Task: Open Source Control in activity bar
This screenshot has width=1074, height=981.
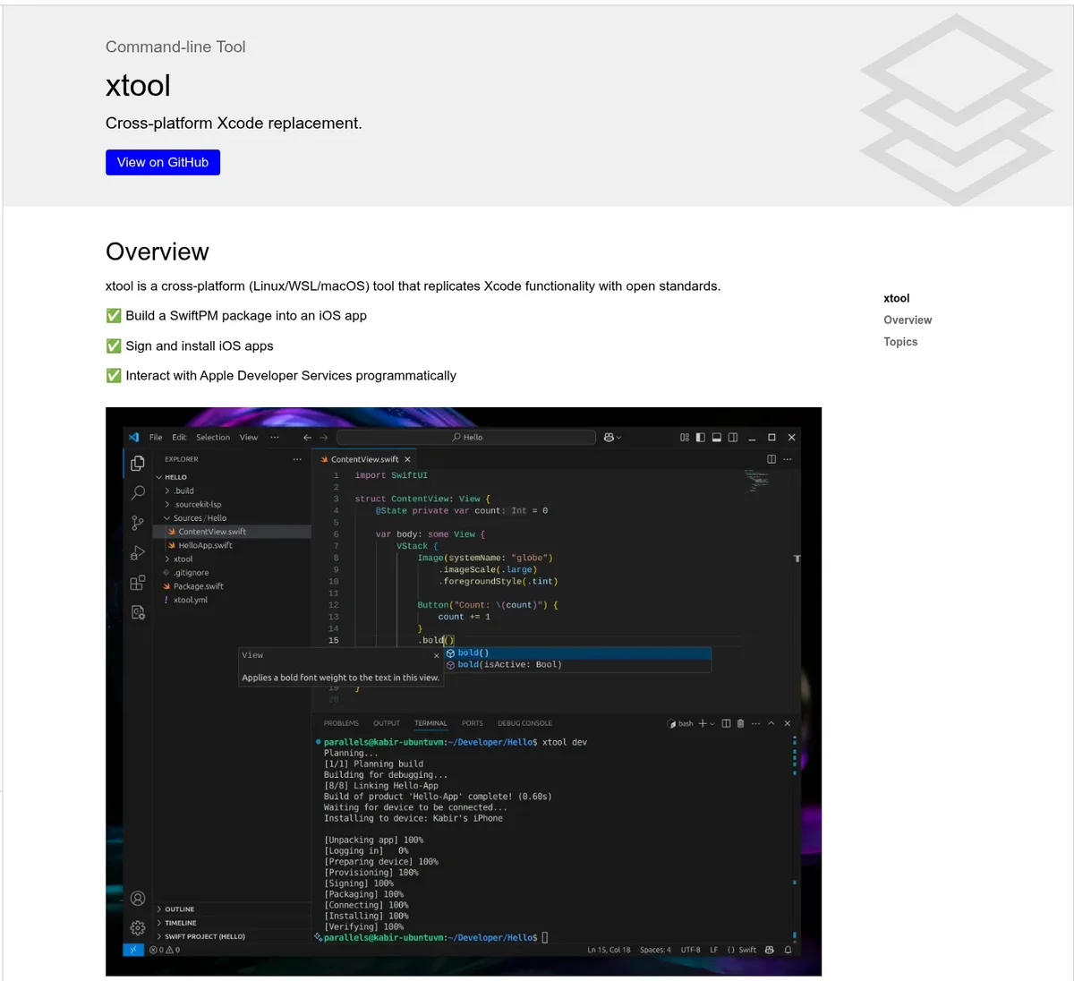Action: tap(138, 523)
